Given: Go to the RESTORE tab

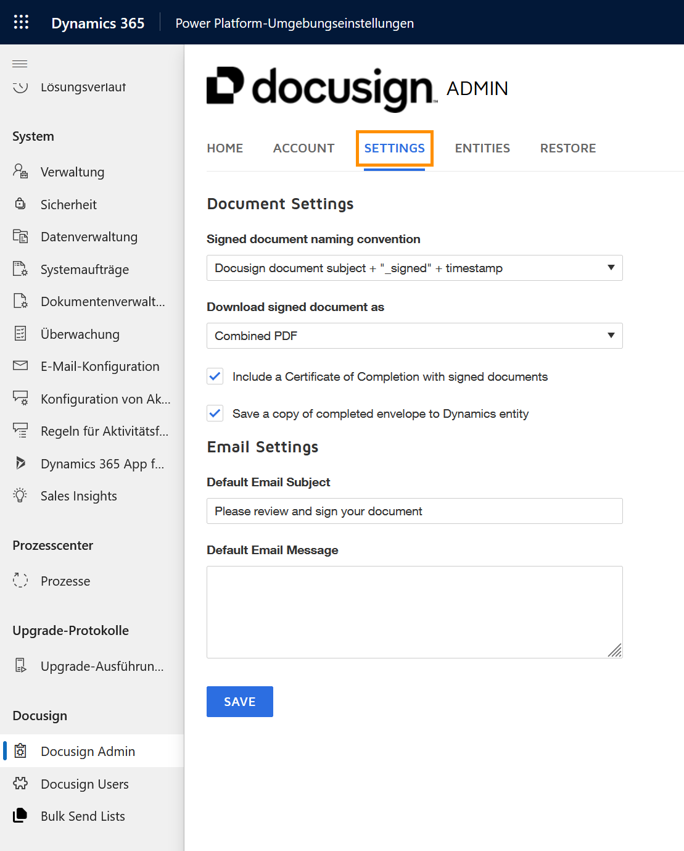Looking at the screenshot, I should 567,148.
